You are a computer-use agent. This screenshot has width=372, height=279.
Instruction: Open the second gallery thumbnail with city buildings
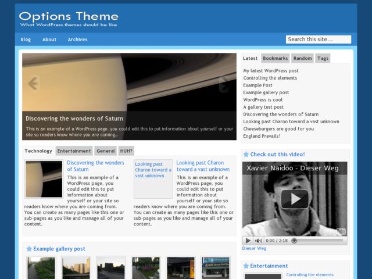tap(76, 268)
